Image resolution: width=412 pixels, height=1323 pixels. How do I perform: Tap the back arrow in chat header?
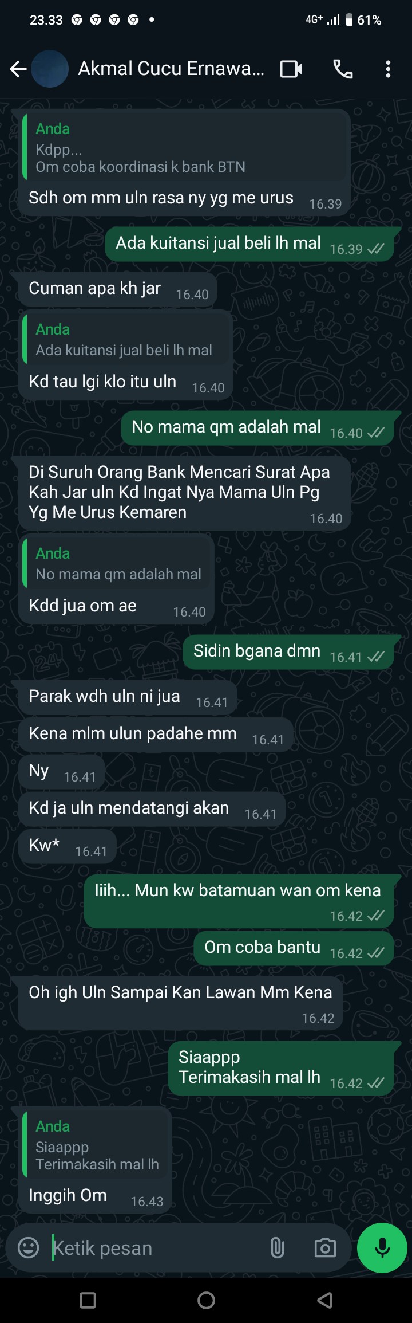tap(18, 69)
